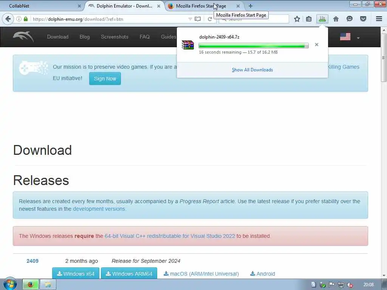Switch to the Dolphin Emulator tab

pos(124,6)
